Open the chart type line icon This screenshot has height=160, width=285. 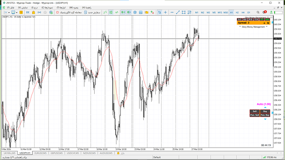coord(6,12)
